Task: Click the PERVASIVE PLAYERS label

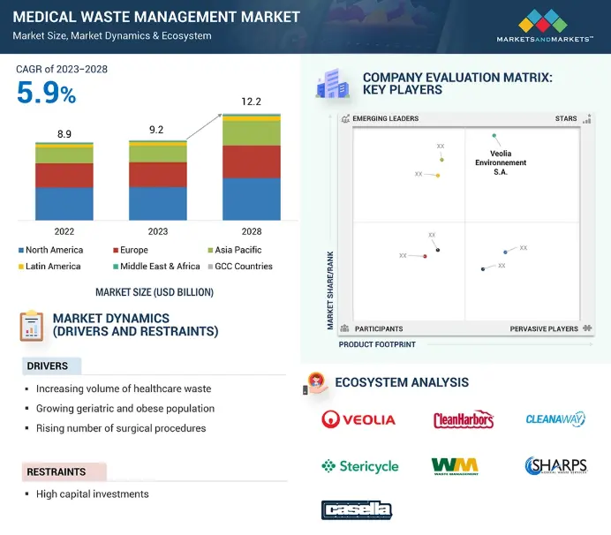Action: (x=544, y=329)
